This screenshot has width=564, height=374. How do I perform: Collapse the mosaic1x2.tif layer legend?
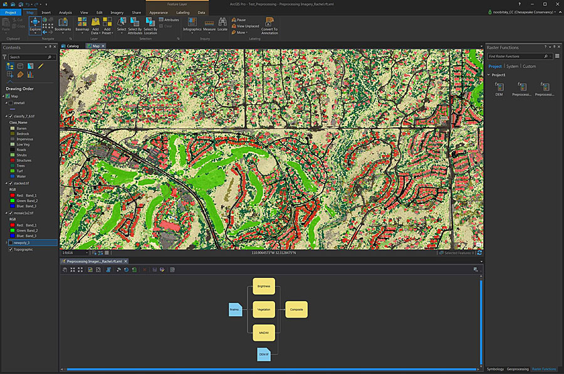7,213
